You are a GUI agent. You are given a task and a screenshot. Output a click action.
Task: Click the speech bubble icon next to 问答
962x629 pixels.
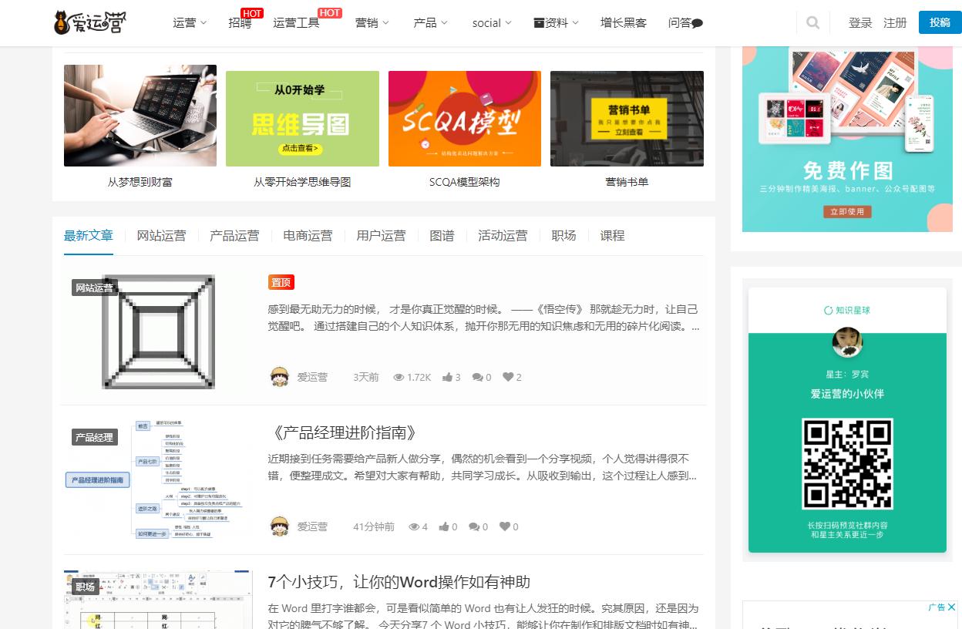pos(696,23)
